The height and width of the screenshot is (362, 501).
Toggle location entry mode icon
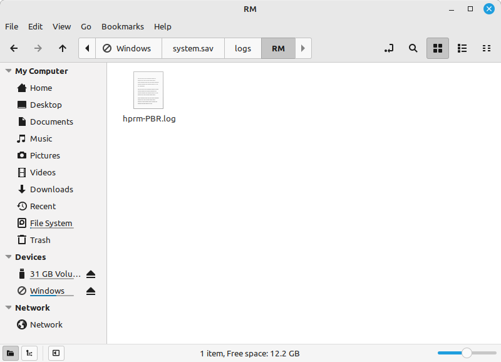(x=389, y=48)
